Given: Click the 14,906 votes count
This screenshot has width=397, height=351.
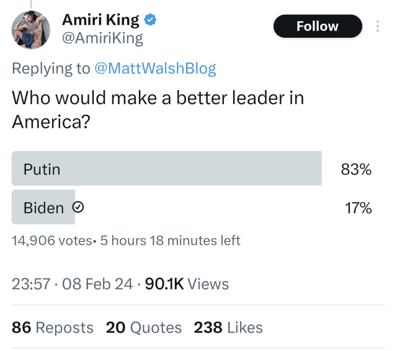Looking at the screenshot, I should click(52, 241).
